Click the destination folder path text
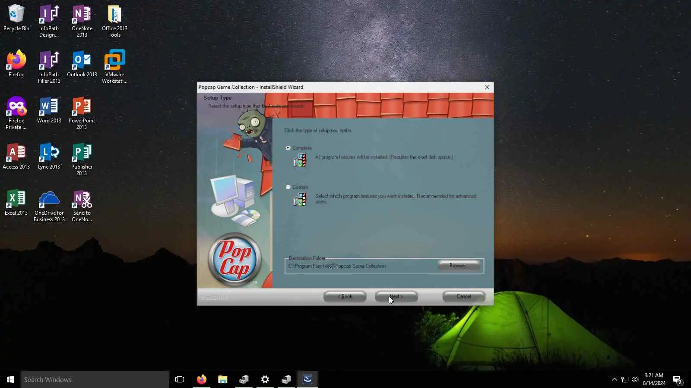The height and width of the screenshot is (388, 691). pyautogui.click(x=337, y=266)
